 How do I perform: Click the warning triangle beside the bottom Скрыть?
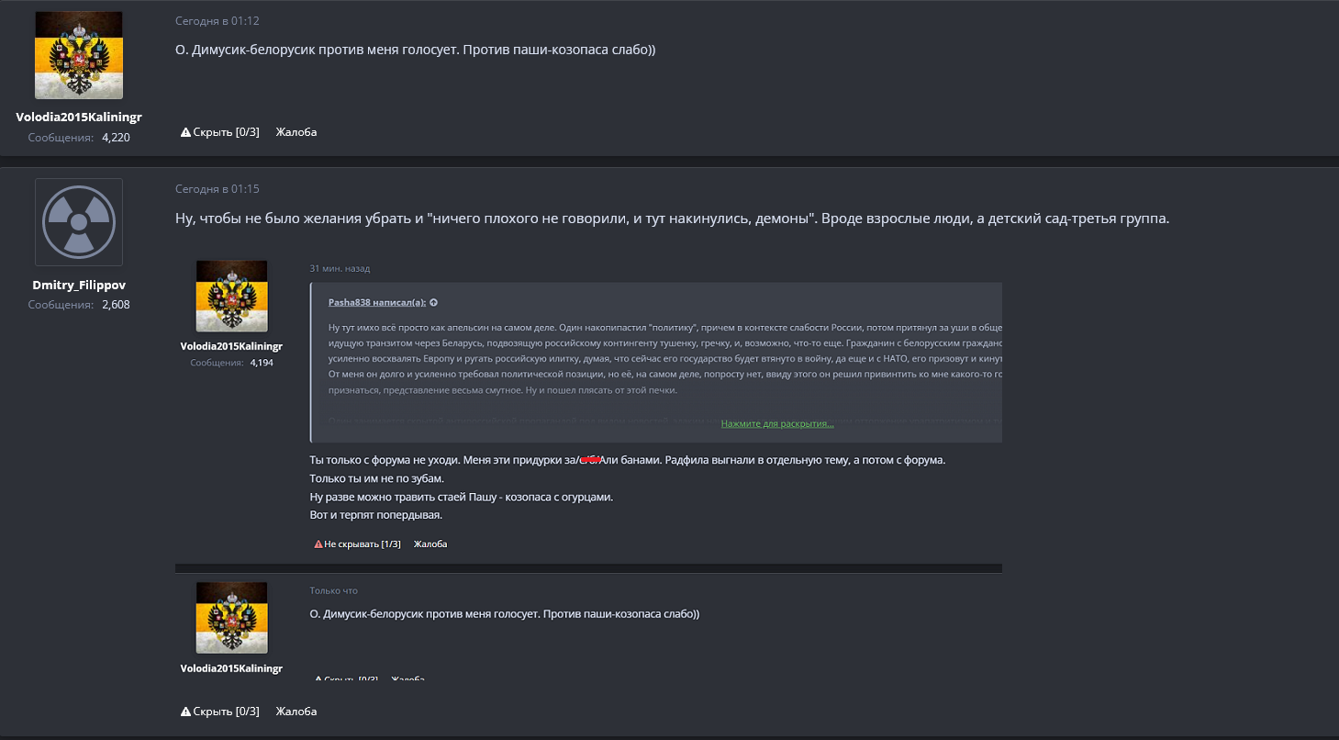pos(185,711)
